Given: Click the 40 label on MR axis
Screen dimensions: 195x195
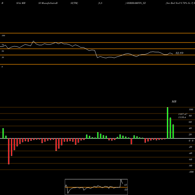Looking at the screenshot, I should click(x=190, y=128).
